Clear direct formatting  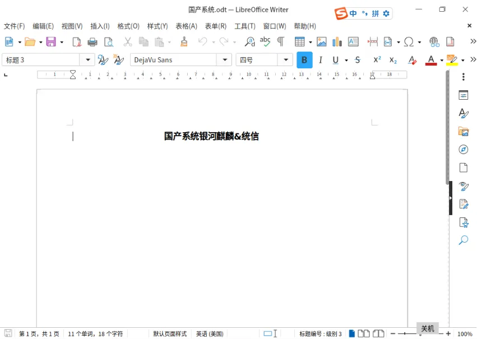point(412,60)
